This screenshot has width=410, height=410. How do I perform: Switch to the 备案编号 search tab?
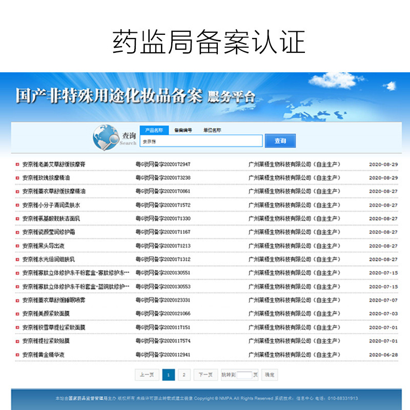[183, 130]
